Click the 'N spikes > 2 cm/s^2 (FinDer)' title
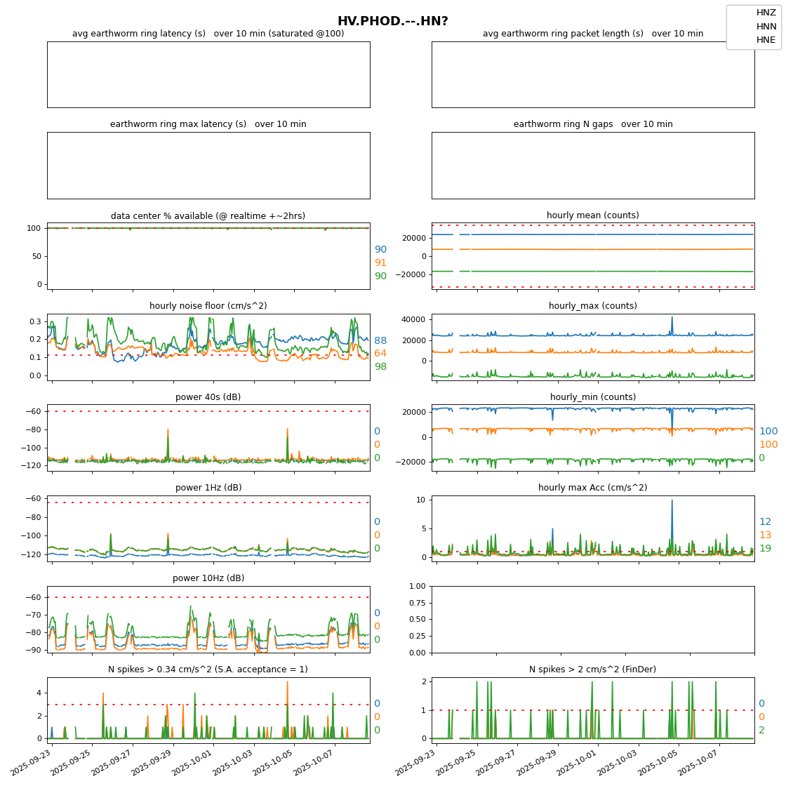The width and height of the screenshot is (786, 786). [x=592, y=670]
